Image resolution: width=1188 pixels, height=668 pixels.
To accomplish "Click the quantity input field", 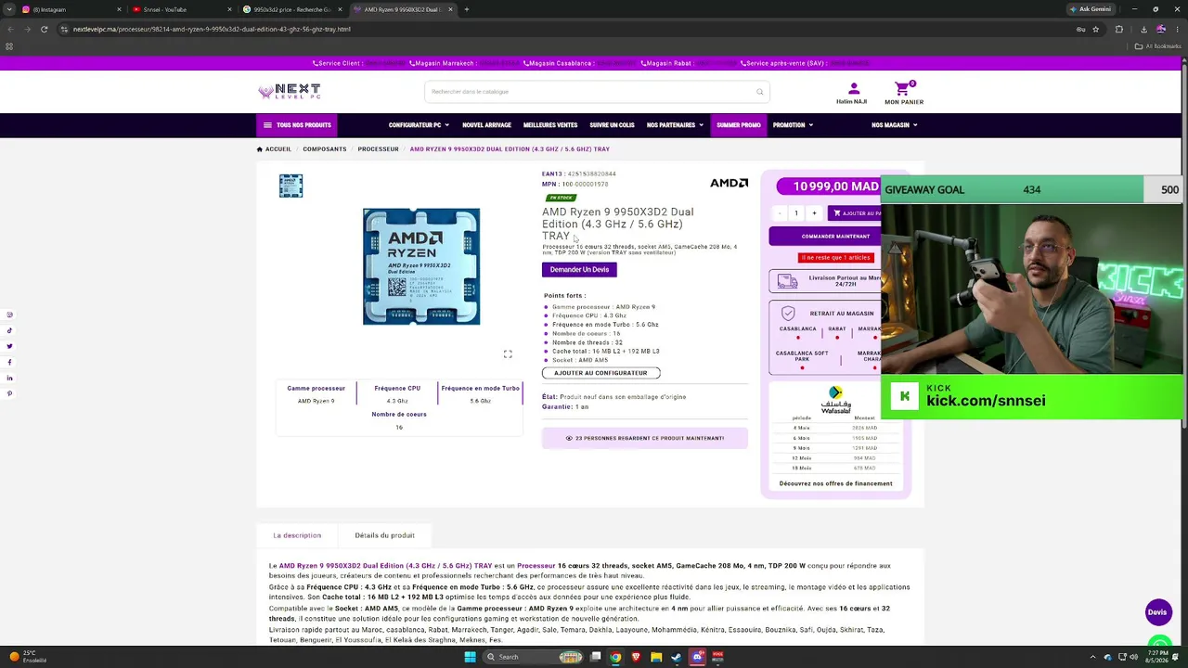I will (796, 213).
